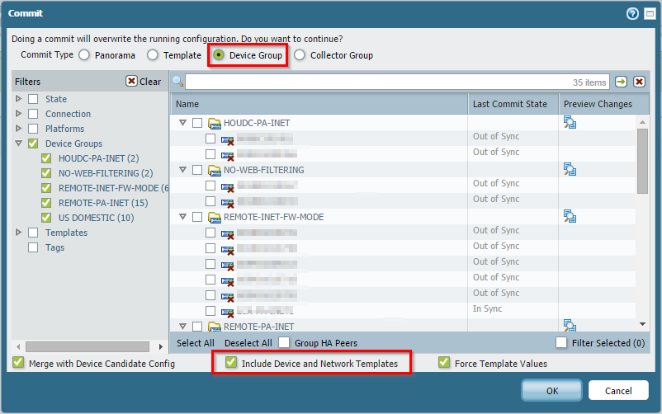This screenshot has width=662, height=414.
Task: Preview changes for HOUDC-PA-INET group
Action: (570, 122)
